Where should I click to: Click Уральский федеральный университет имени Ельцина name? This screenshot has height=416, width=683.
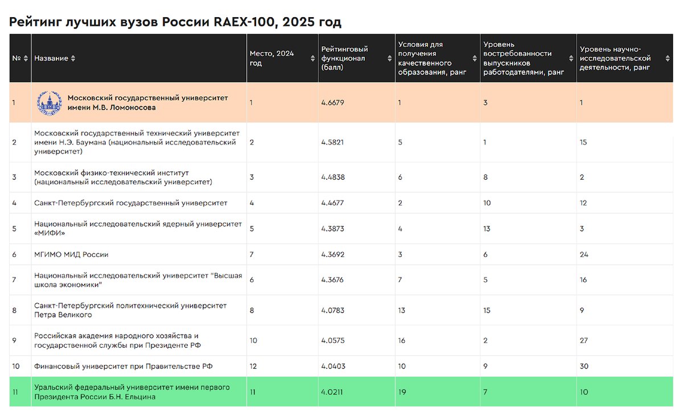(132, 392)
